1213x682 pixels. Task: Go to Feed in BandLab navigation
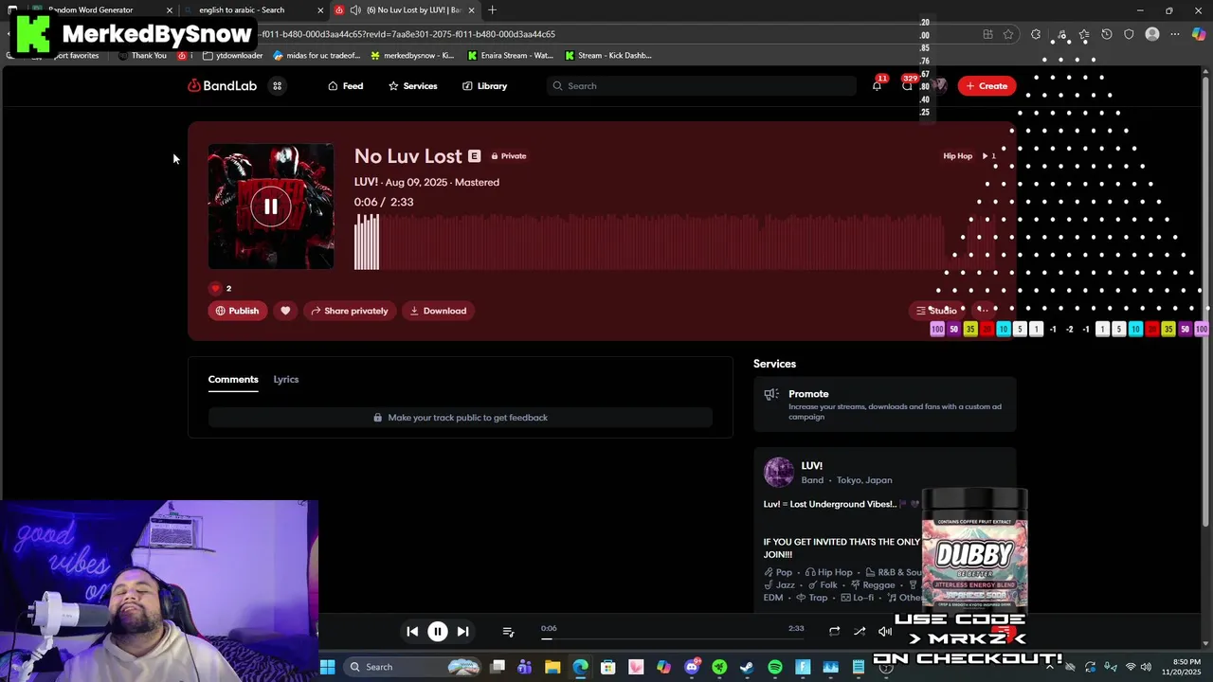point(346,86)
